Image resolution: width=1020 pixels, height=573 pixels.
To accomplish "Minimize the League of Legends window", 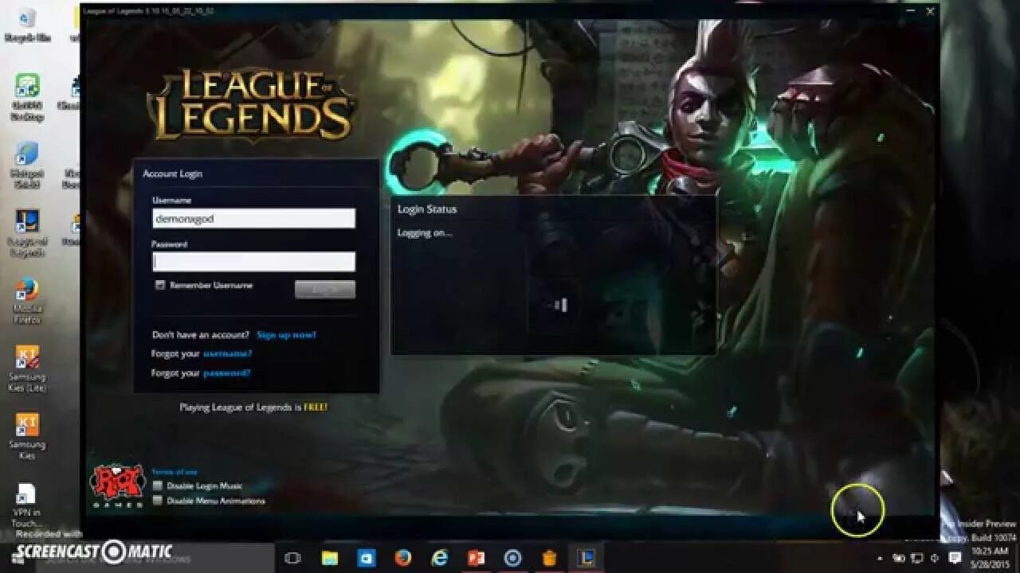I will click(x=910, y=12).
